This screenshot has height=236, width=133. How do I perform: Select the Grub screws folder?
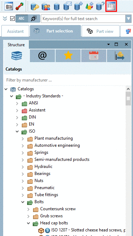click(x=51, y=216)
